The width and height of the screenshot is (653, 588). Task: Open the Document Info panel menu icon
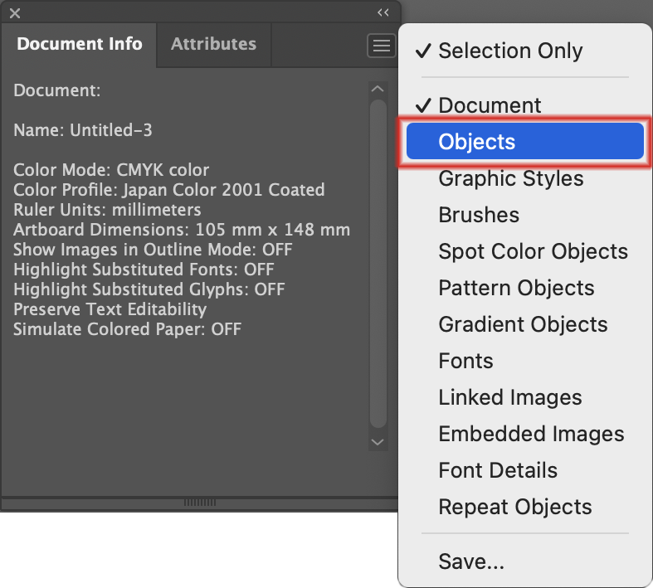coord(381,46)
